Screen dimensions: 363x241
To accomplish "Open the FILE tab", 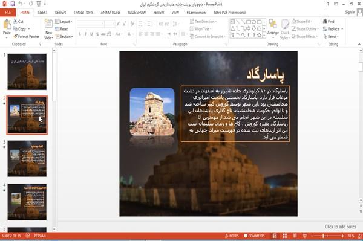I will [8, 13].
